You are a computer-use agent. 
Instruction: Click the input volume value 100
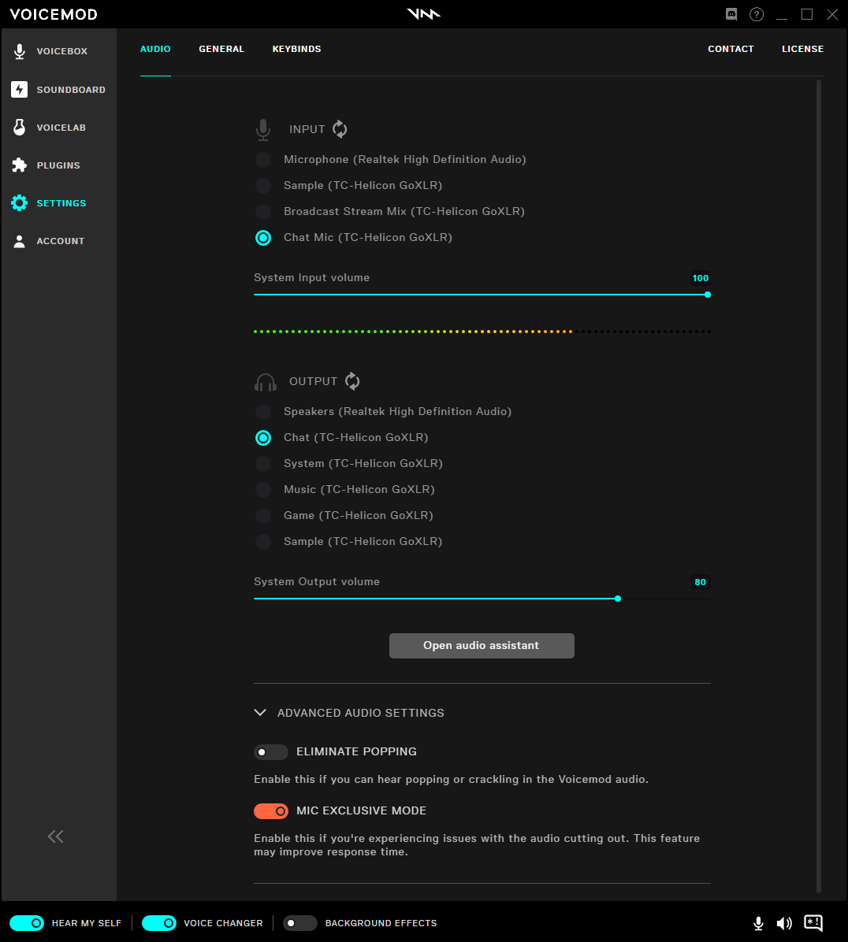tap(700, 278)
